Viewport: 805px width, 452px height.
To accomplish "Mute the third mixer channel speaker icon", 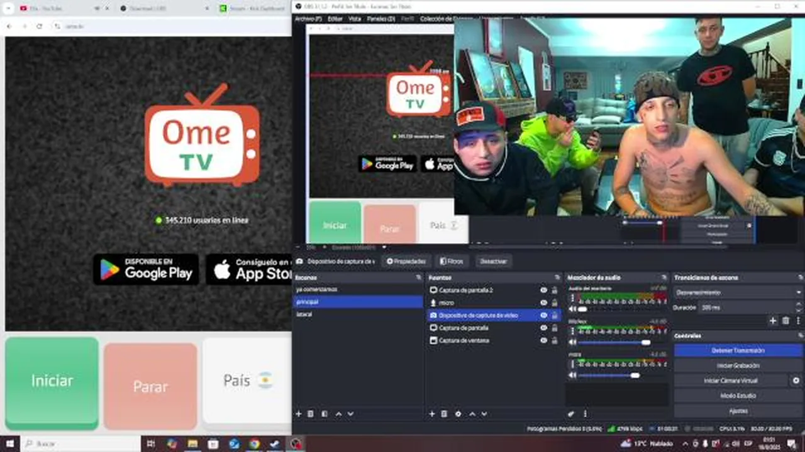I will [x=572, y=375].
